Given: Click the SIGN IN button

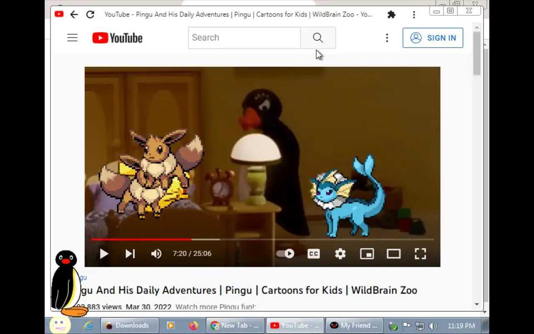Looking at the screenshot, I should point(433,38).
